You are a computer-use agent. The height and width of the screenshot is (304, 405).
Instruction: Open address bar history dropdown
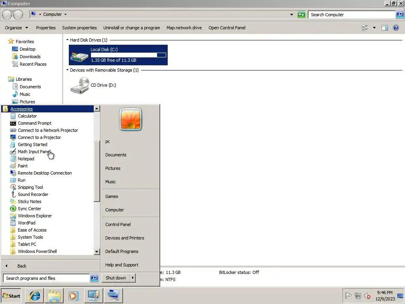tap(291, 15)
